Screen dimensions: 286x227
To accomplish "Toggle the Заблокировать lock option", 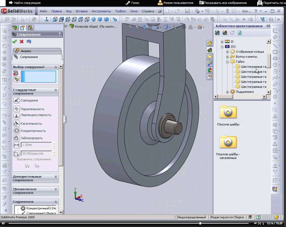I will click(16, 138).
